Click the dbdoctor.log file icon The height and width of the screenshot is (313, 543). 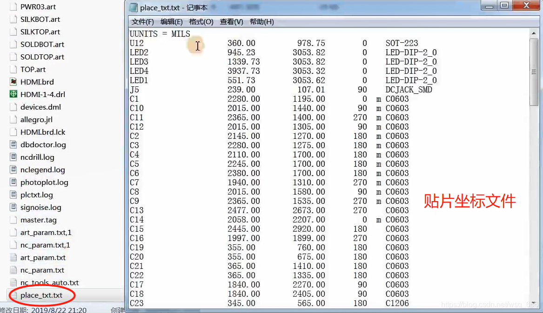point(13,144)
